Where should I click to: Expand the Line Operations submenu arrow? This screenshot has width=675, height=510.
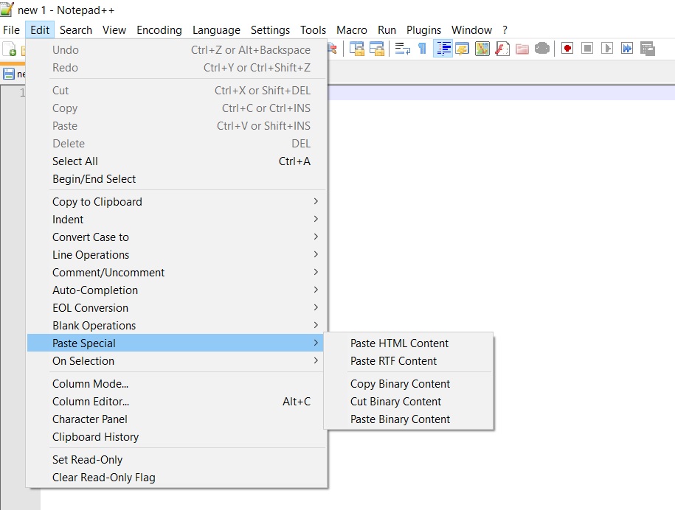(x=316, y=254)
